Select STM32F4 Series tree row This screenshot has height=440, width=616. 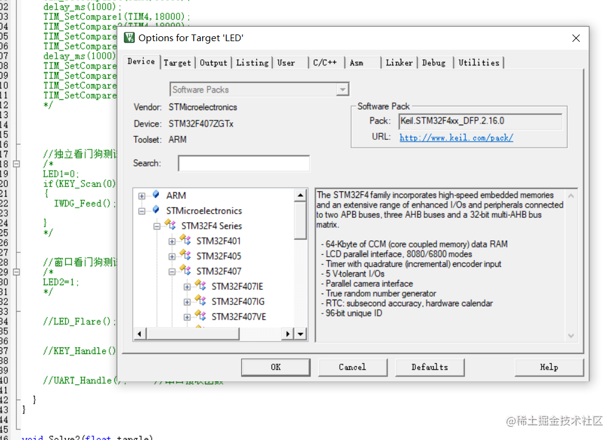(212, 226)
